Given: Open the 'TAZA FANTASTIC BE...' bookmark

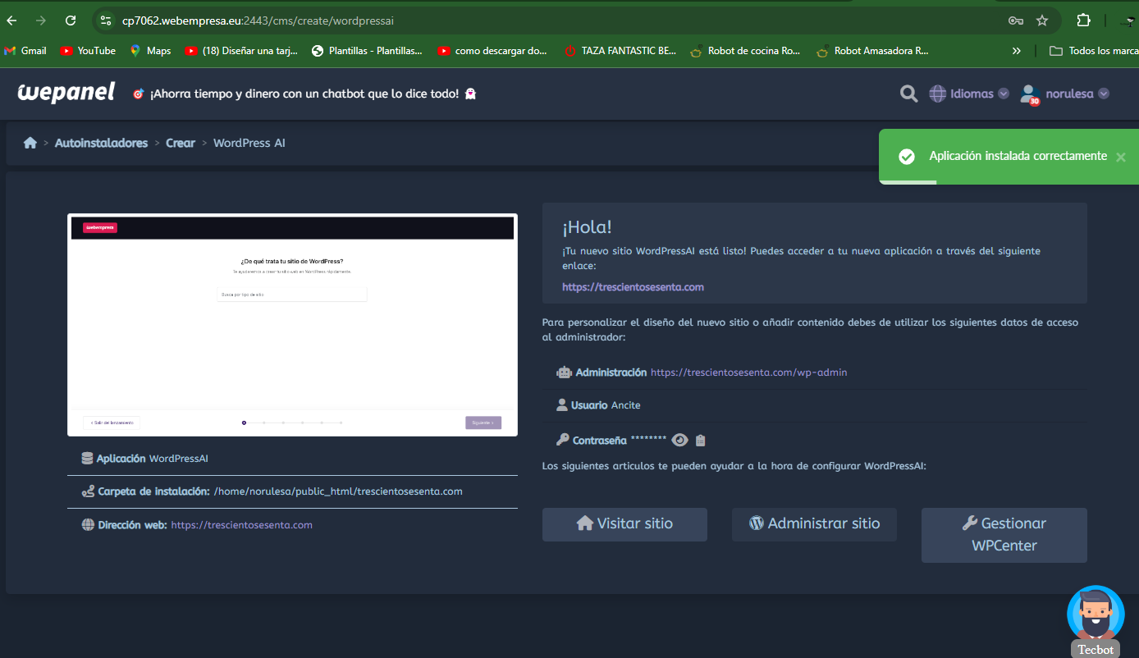Looking at the screenshot, I should point(620,51).
